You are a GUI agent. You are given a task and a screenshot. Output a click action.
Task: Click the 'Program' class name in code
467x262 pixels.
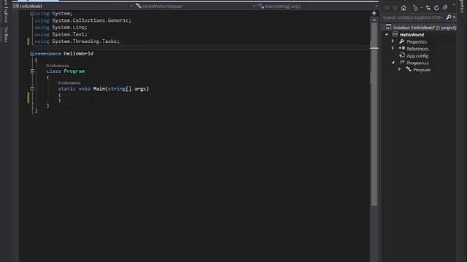(x=74, y=71)
